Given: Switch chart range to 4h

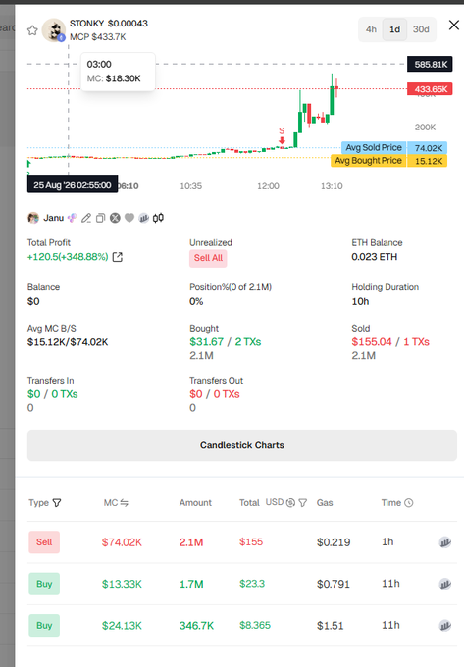Looking at the screenshot, I should tap(371, 29).
